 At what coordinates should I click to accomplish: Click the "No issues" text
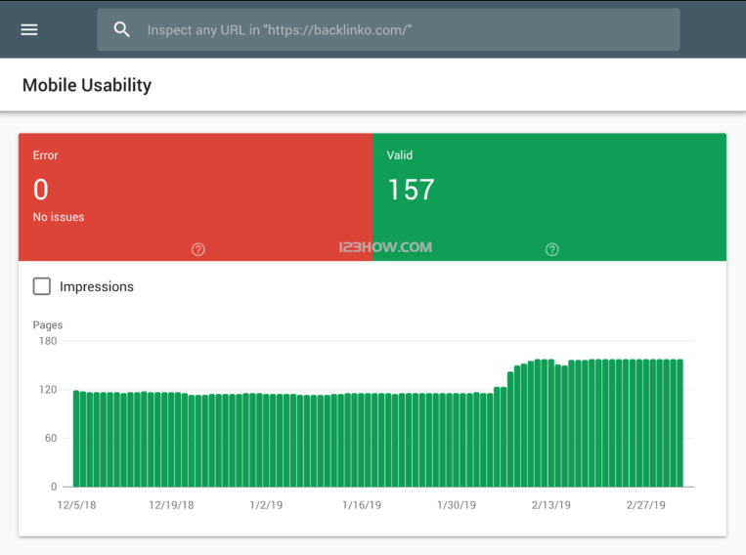coord(59,217)
